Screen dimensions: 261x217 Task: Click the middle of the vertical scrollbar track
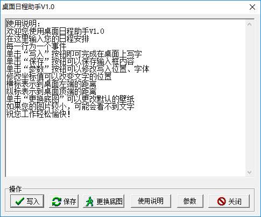pyautogui.click(x=249, y=98)
